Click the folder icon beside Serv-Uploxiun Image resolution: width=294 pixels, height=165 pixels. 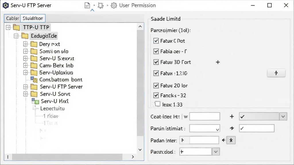[x=34, y=72]
